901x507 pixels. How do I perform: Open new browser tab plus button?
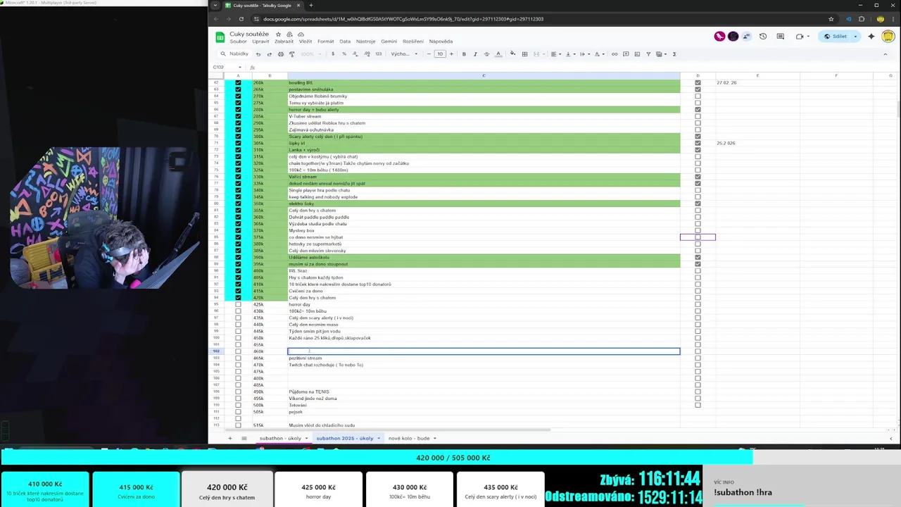(x=311, y=5)
